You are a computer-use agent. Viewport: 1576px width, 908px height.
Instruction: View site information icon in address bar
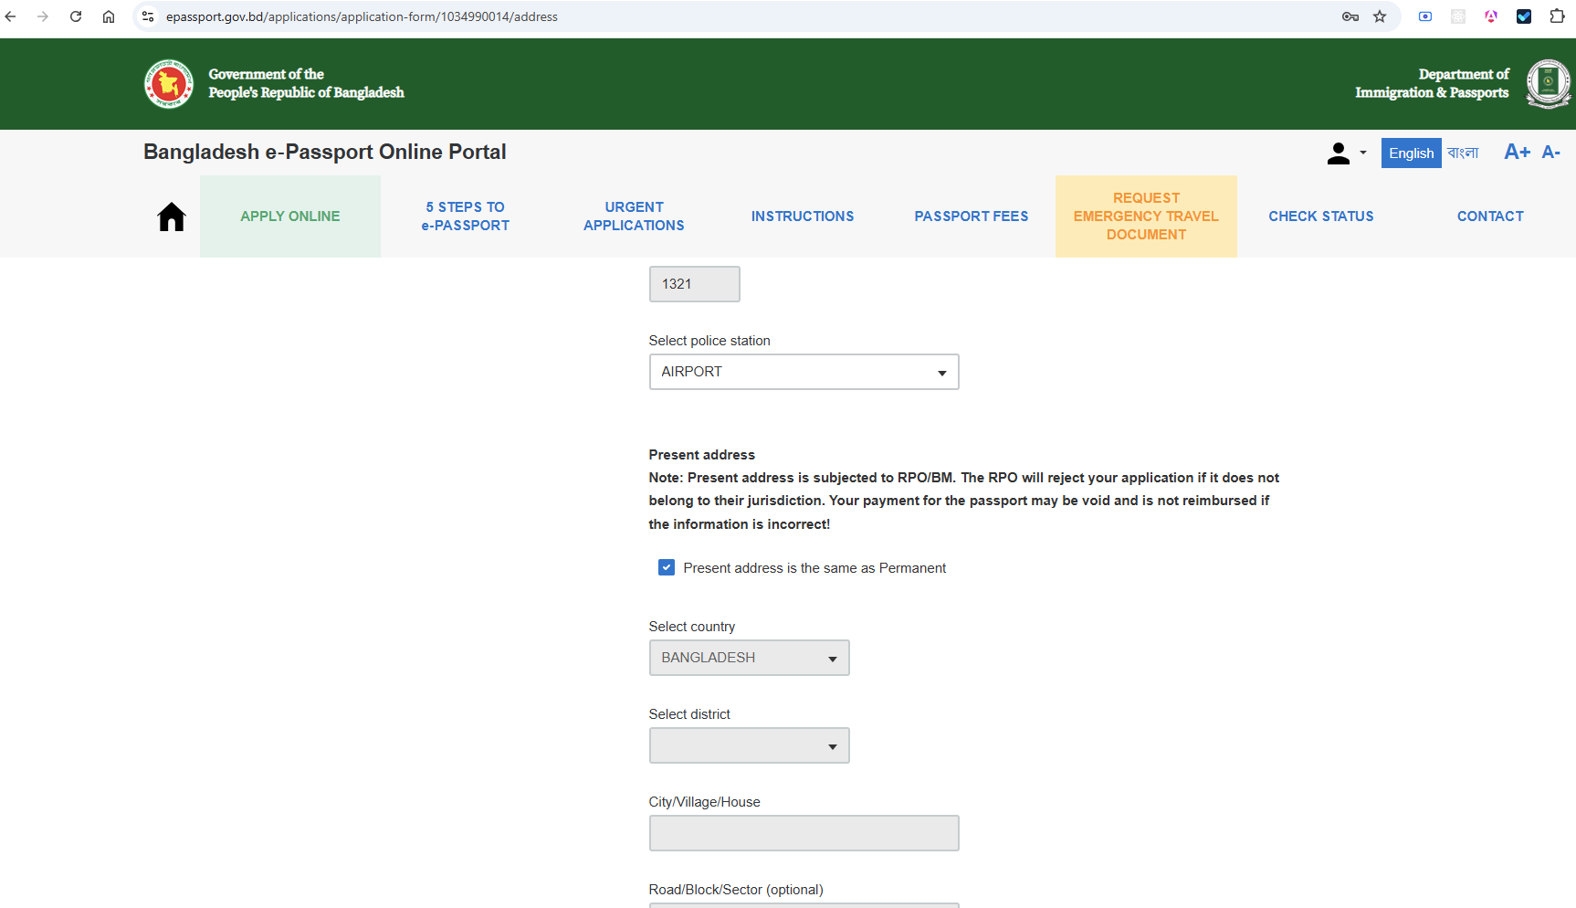click(148, 16)
